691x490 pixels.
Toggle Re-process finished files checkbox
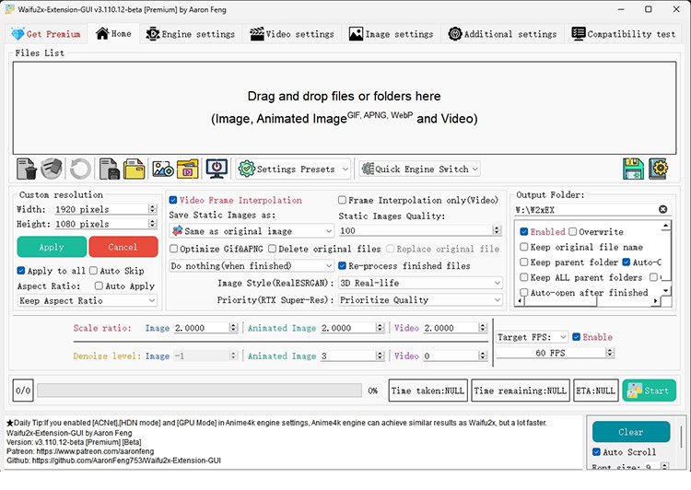coord(342,265)
